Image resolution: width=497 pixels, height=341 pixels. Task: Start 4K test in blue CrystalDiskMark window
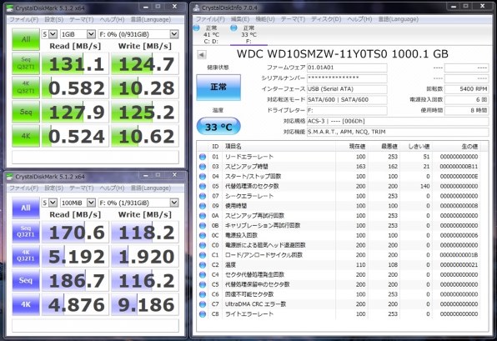(x=26, y=304)
